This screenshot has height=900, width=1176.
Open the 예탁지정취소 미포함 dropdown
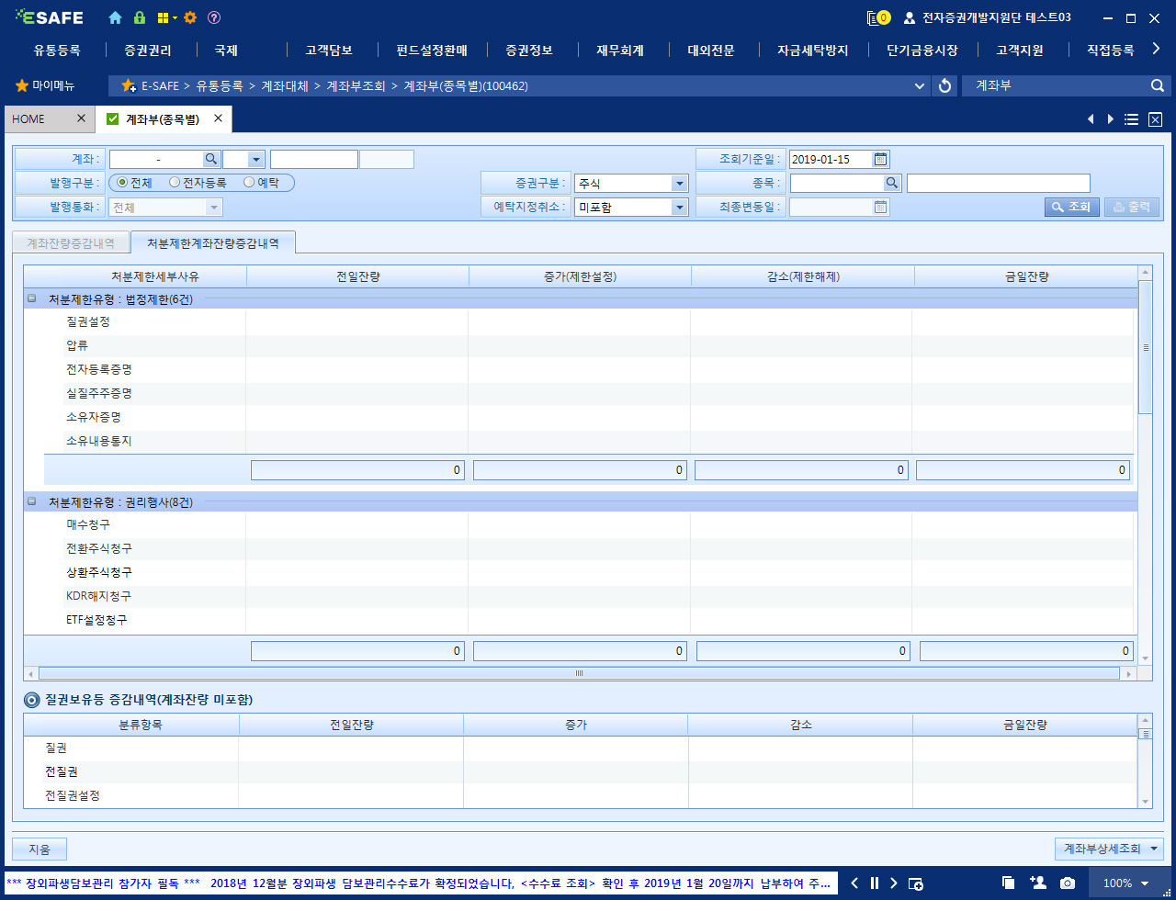coord(679,208)
